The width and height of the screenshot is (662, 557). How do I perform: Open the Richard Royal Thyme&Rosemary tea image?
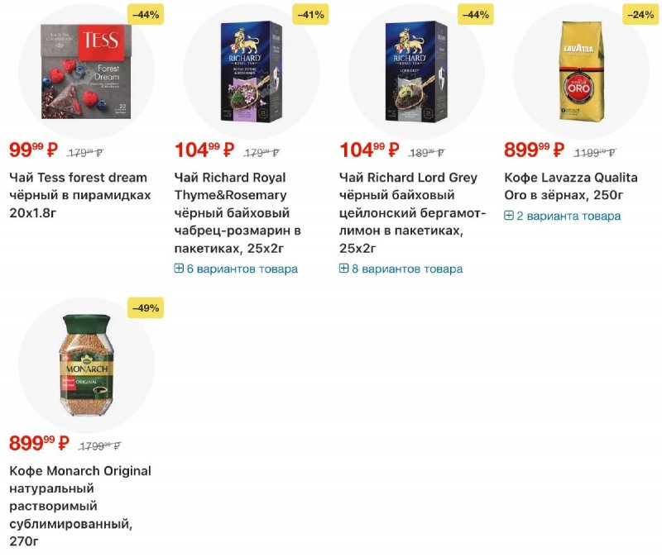point(250,70)
